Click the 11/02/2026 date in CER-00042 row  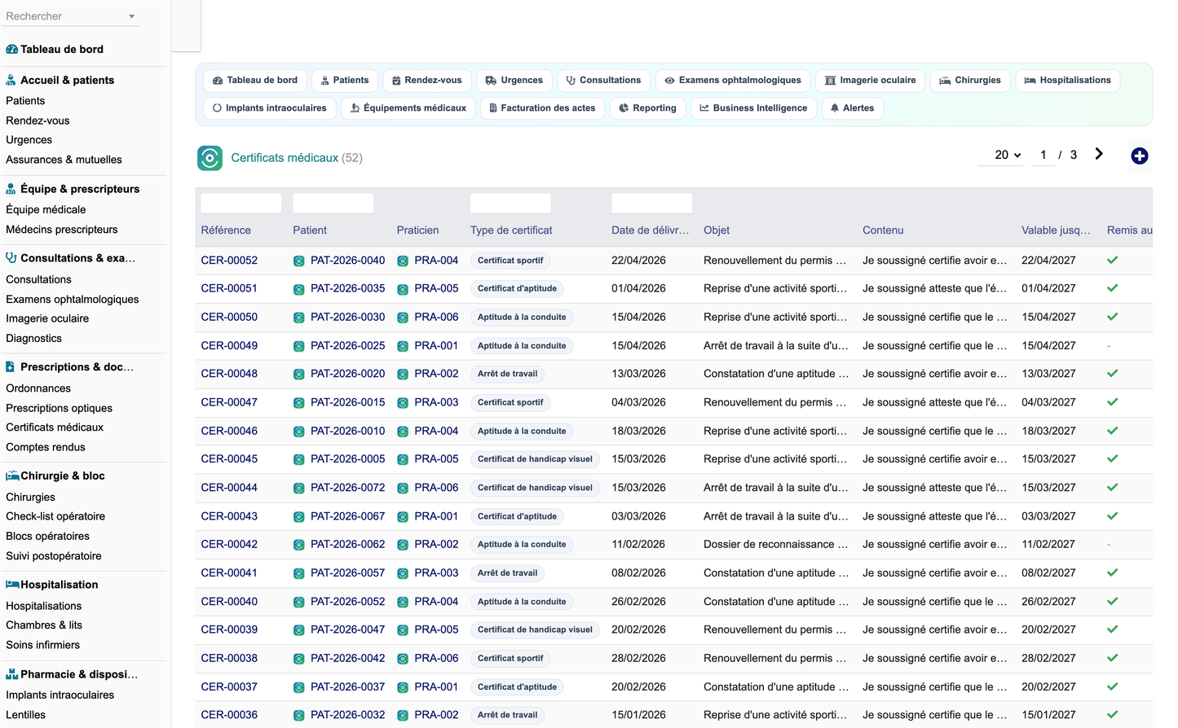point(638,545)
